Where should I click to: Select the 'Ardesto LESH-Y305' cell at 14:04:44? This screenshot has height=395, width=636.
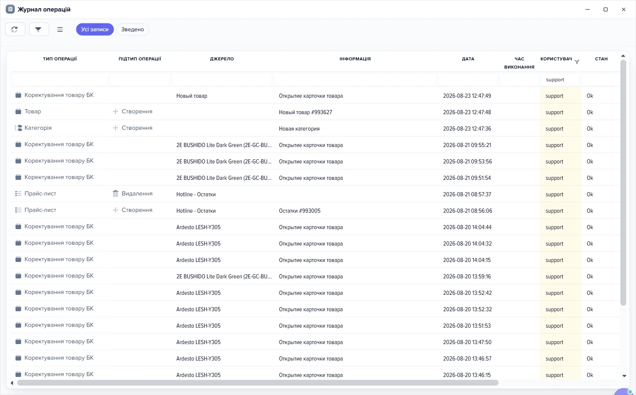[199, 227]
